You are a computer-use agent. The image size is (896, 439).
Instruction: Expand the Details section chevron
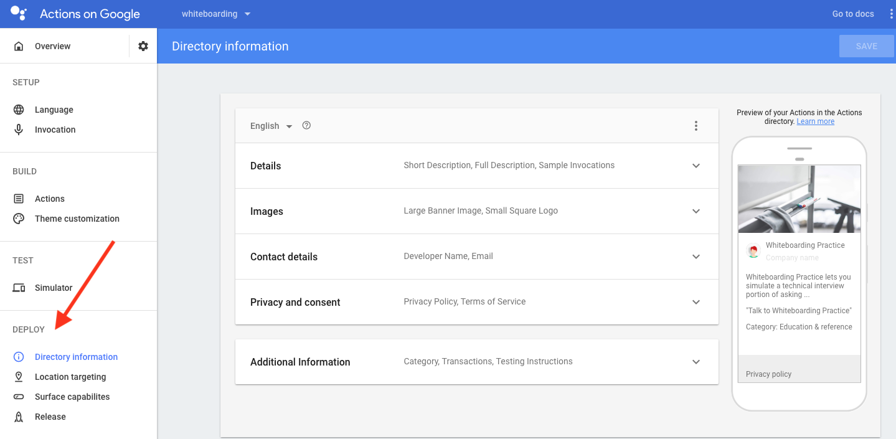696,166
